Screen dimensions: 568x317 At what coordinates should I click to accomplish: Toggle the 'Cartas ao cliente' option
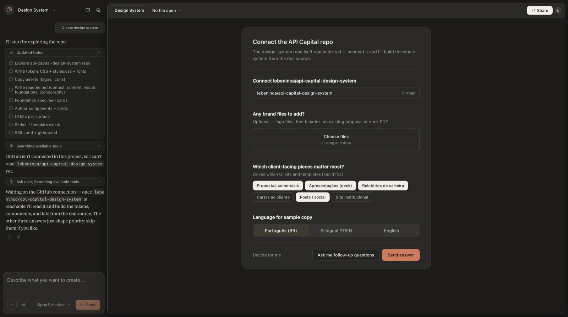(273, 197)
